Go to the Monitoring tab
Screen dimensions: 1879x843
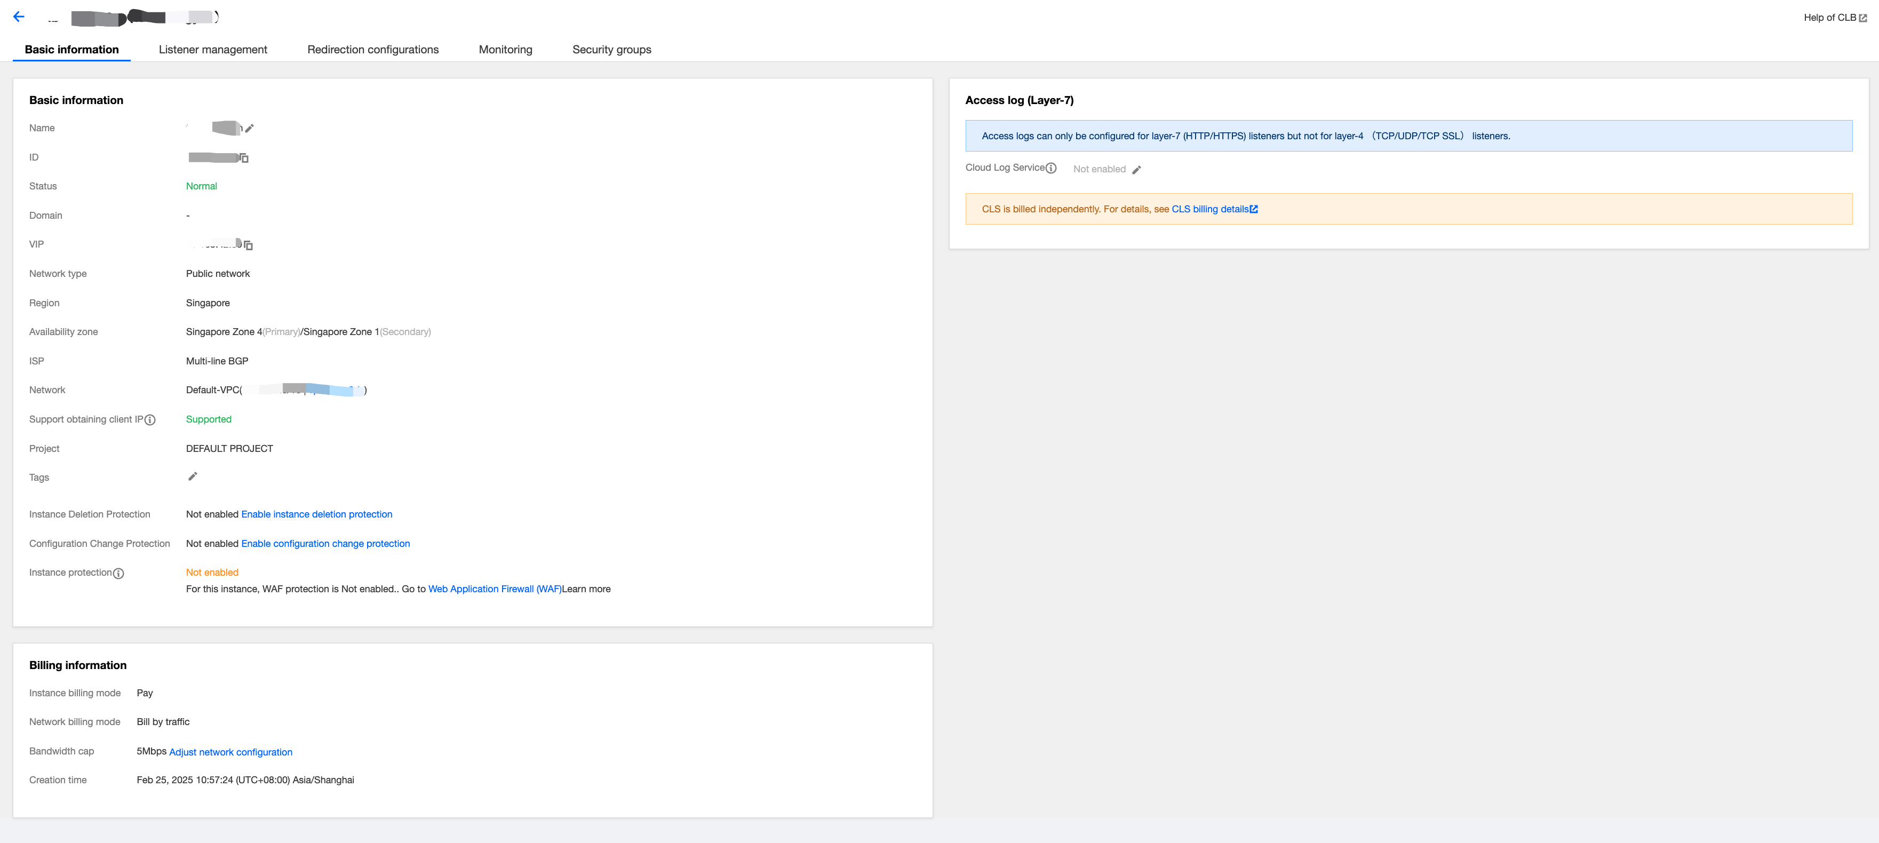coord(505,50)
